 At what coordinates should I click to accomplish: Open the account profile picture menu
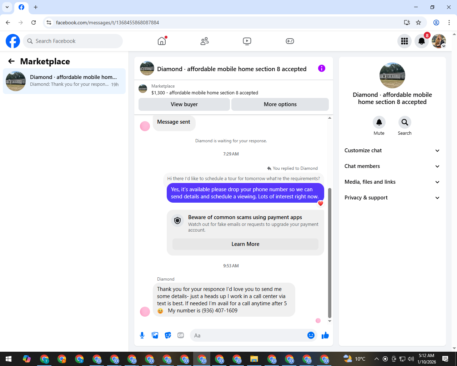[439, 41]
